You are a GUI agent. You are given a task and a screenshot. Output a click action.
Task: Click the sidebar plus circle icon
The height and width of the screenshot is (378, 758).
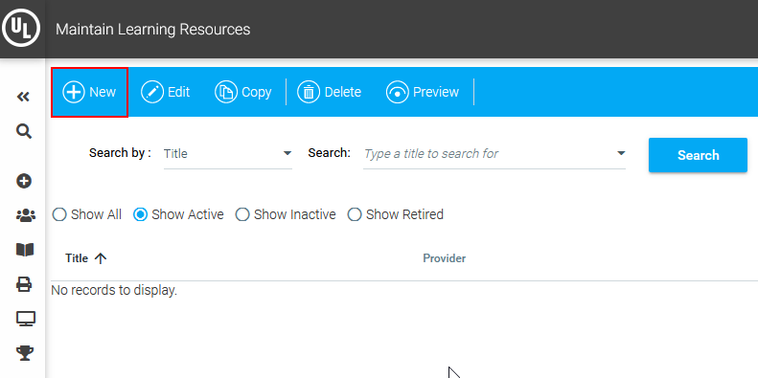[24, 181]
